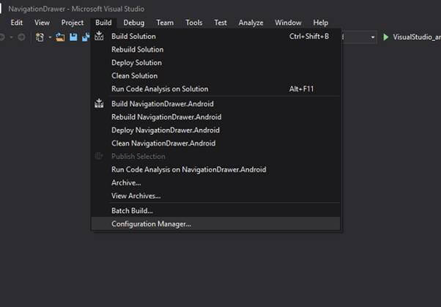
Task: Expand the configuration combo box arrow
Action: click(373, 37)
